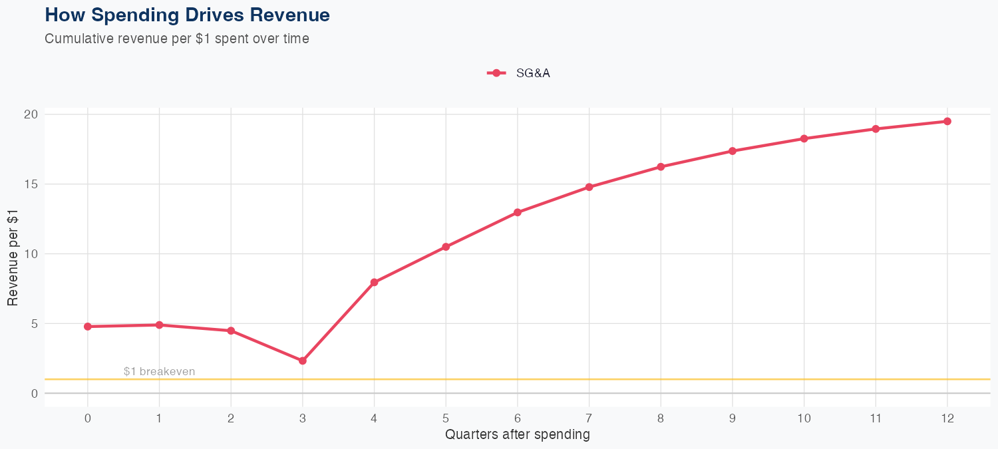This screenshot has width=998, height=449.
Task: Click the "$1 breakeven" annotation label
Action: (x=160, y=371)
